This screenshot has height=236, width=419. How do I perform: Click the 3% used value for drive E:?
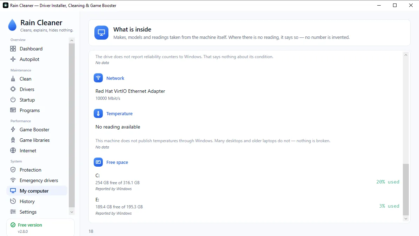[389, 206]
